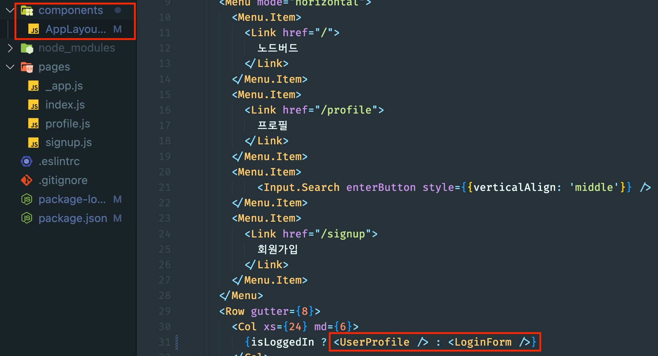Click the enterButton attribute
Image resolution: width=658 pixels, height=356 pixels.
(x=381, y=187)
